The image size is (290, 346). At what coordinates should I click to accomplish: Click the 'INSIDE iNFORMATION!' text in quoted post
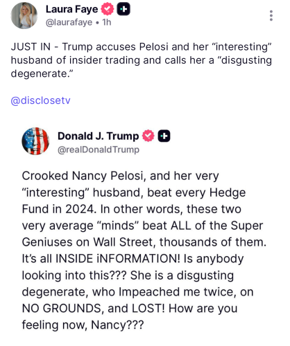[118, 259]
